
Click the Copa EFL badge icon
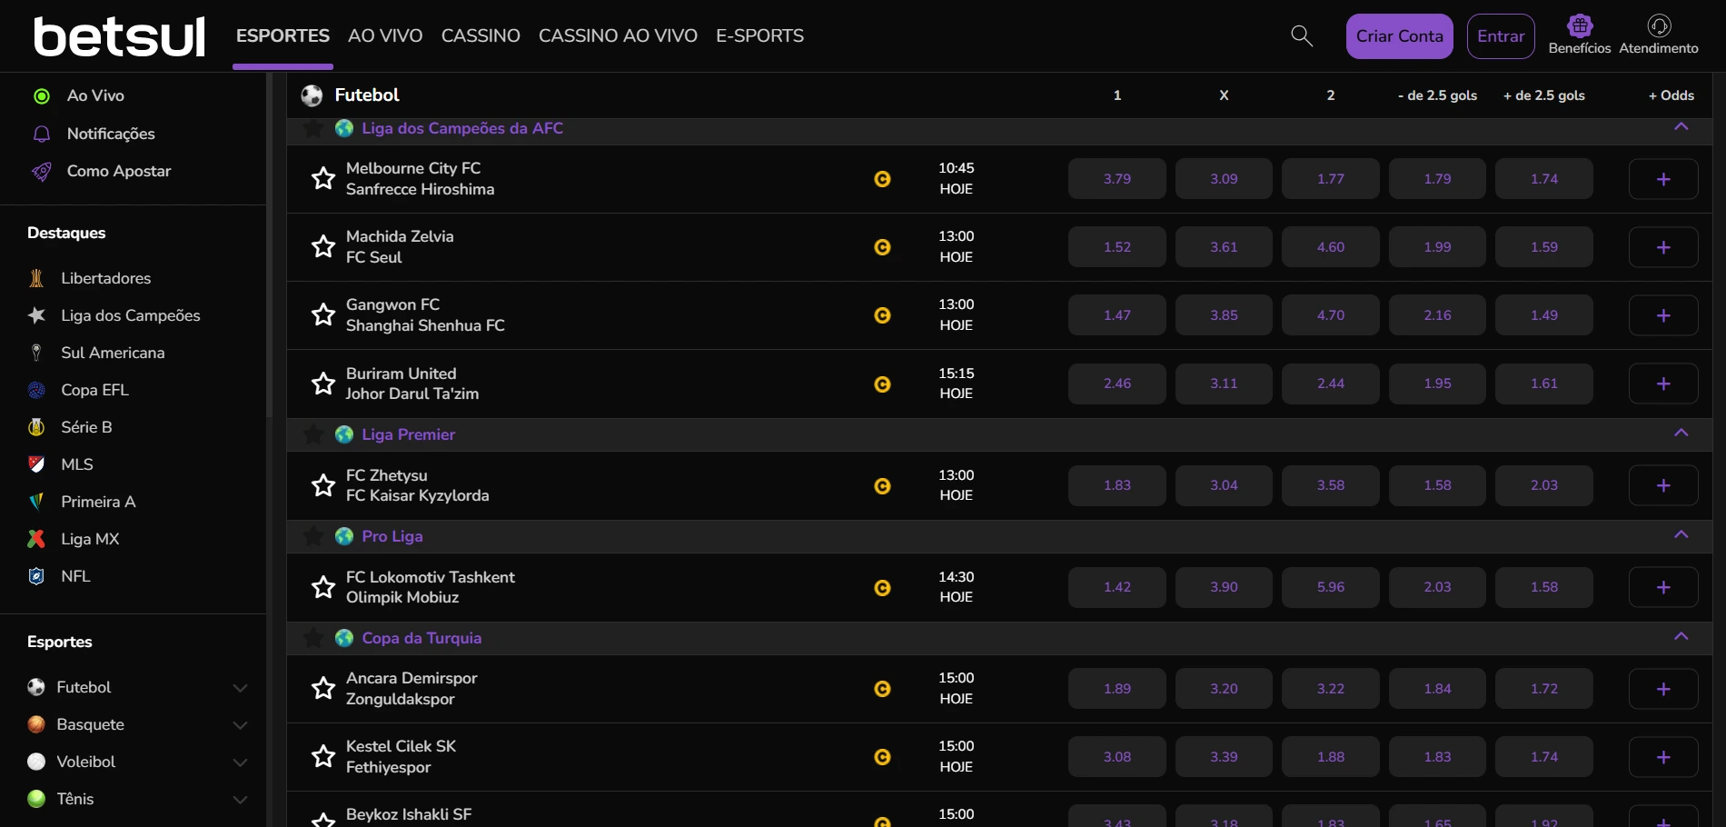(x=36, y=390)
